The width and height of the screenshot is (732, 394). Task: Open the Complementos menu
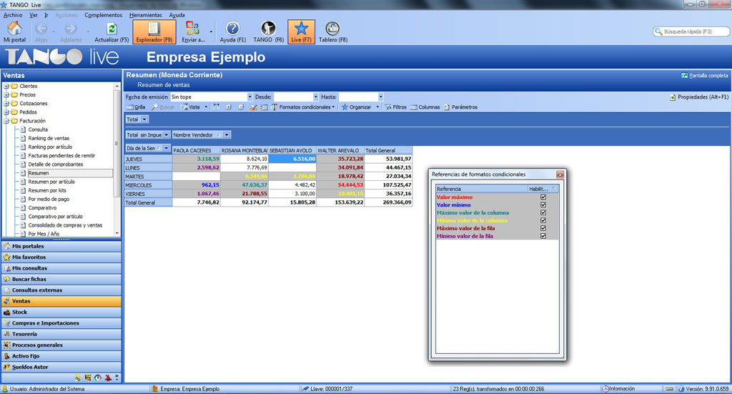[x=103, y=15]
